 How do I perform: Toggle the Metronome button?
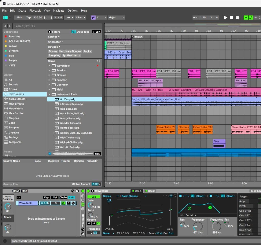click(68, 18)
